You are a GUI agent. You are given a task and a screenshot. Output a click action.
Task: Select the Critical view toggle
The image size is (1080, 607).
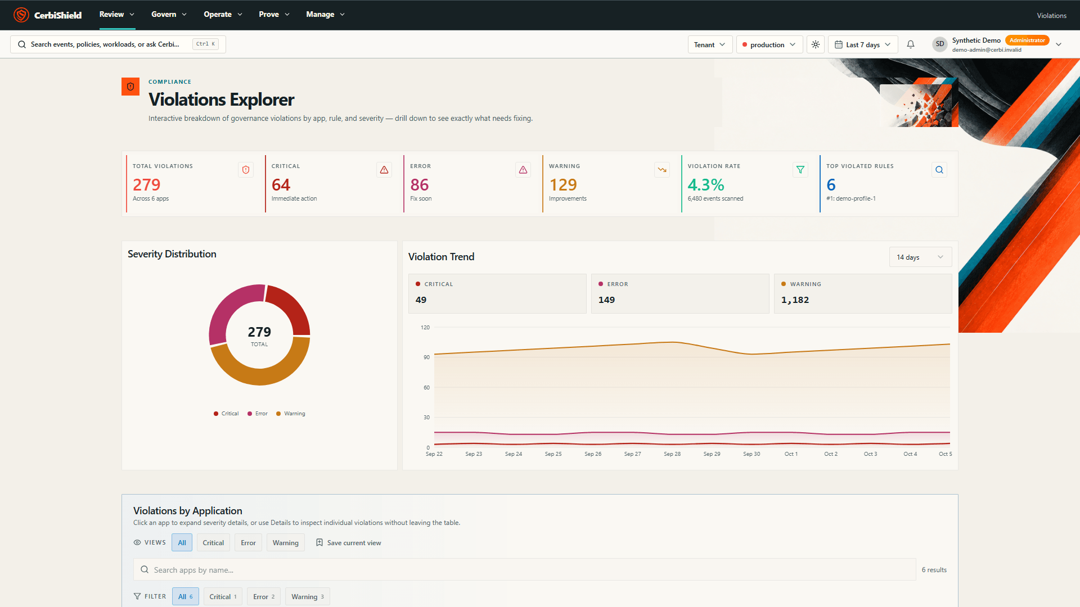(x=213, y=542)
